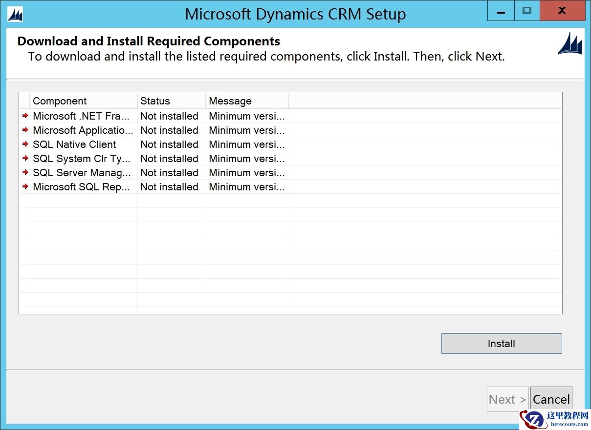Viewport: 591px width, 430px height.
Task: Maximize the Setup window
Action: pos(527,11)
